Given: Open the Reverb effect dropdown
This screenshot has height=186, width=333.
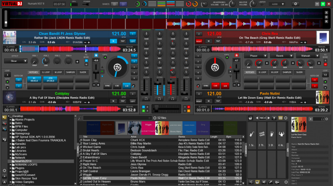Looking at the screenshot, I should (x=281, y=55).
